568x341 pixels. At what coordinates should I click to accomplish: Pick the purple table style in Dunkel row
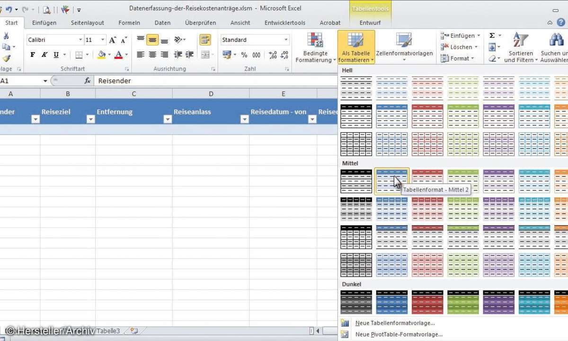(499, 302)
